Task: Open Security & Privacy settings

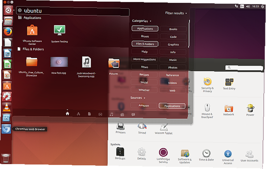Action: point(207,85)
